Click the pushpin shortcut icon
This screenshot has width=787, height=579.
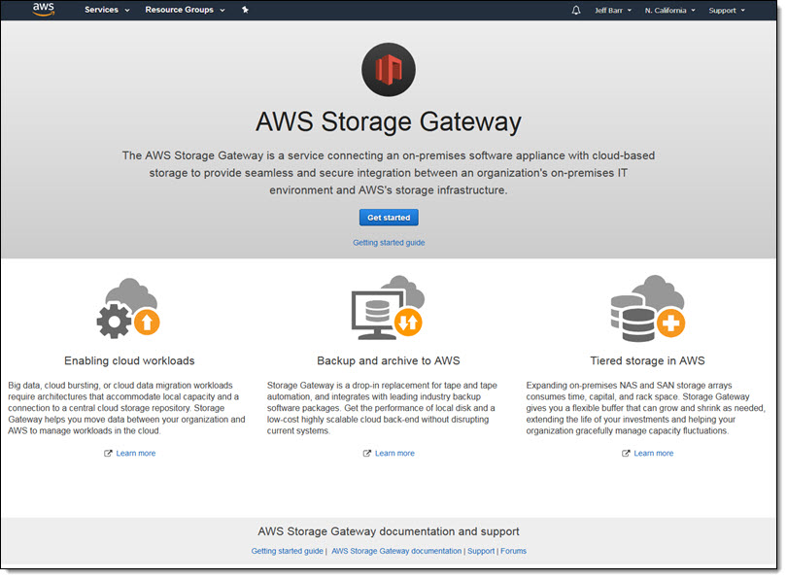click(245, 10)
